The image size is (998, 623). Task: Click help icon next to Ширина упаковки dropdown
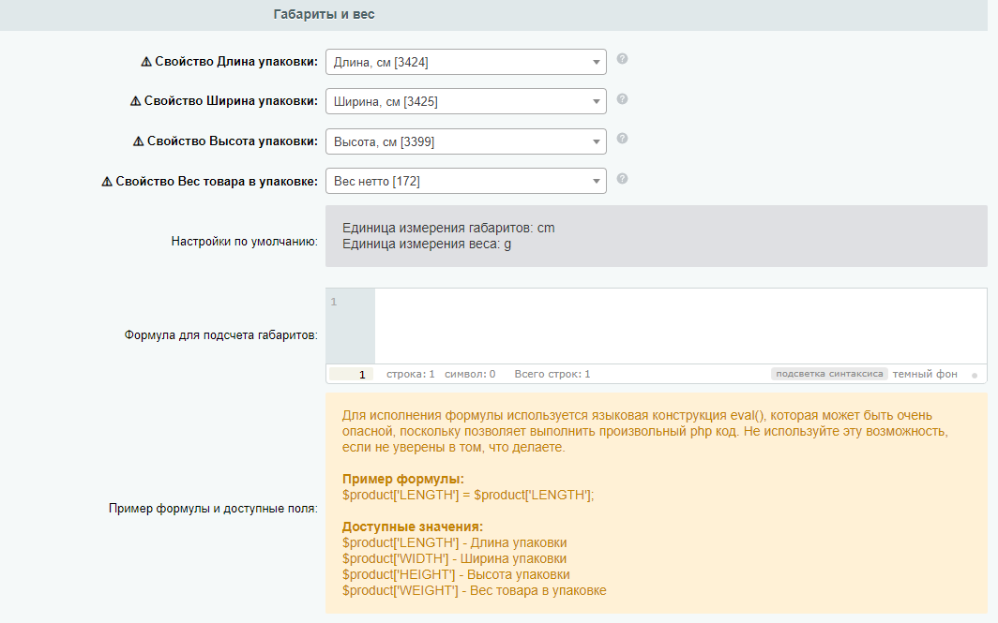(623, 98)
